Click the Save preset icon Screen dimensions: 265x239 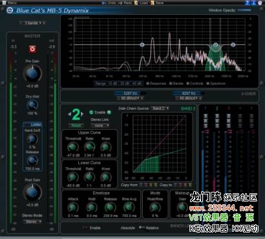(x=153, y=3)
